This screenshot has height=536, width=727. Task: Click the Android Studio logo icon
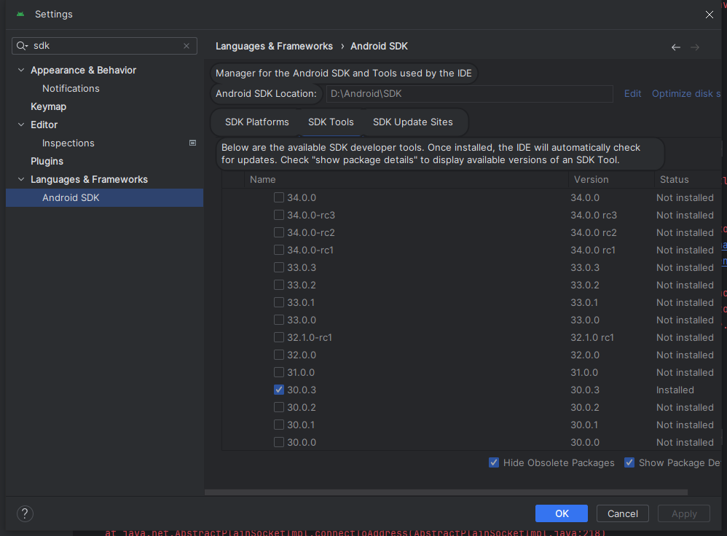pyautogui.click(x=20, y=14)
